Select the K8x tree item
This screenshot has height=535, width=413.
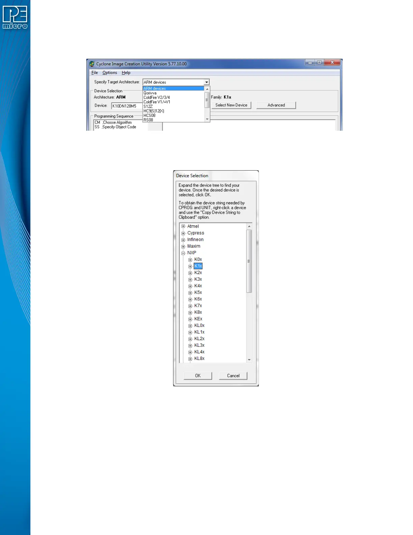(198, 312)
